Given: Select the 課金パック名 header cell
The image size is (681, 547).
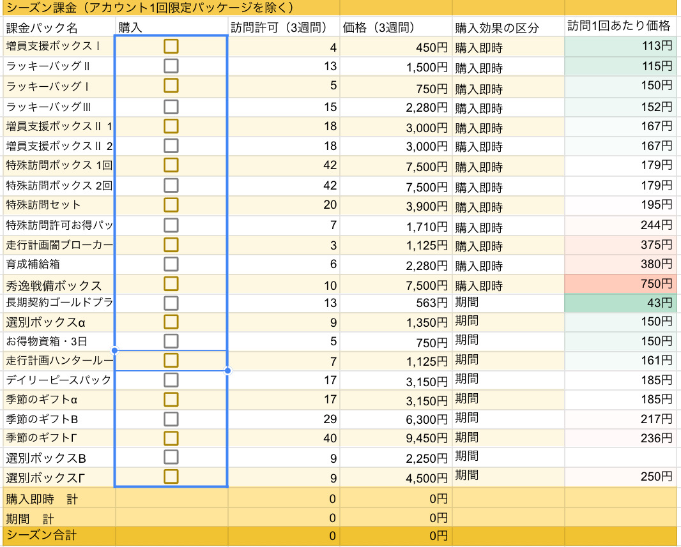Looking at the screenshot, I should 59,27.
